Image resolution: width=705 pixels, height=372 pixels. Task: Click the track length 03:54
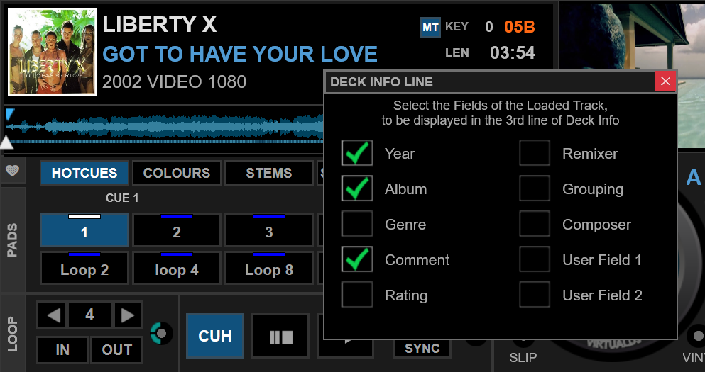point(513,53)
